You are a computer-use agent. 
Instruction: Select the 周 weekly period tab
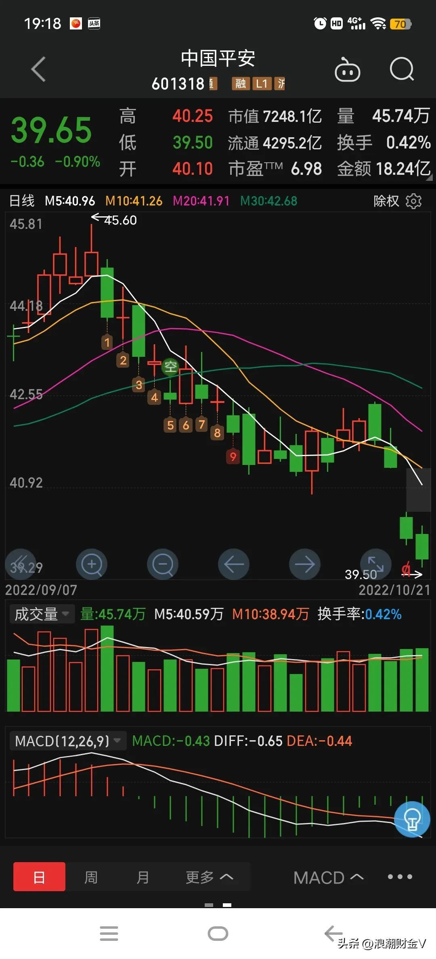tap(91, 877)
